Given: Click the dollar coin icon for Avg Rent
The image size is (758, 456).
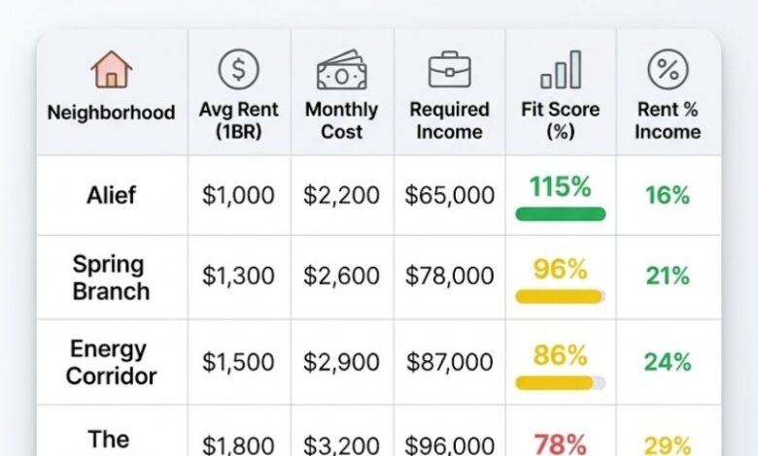Looking at the screenshot, I should pyautogui.click(x=238, y=70).
